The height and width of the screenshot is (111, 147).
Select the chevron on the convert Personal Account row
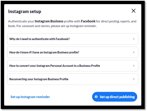[134, 66]
